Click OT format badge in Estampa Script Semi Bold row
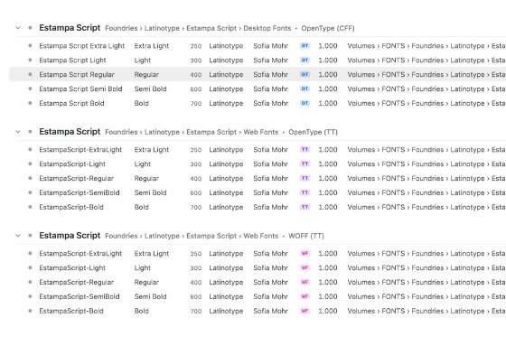 305,89
